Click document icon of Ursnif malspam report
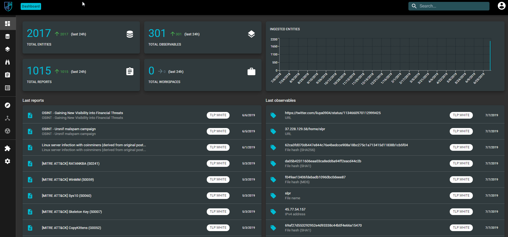Viewport: 508px width, 237px height. [30, 131]
